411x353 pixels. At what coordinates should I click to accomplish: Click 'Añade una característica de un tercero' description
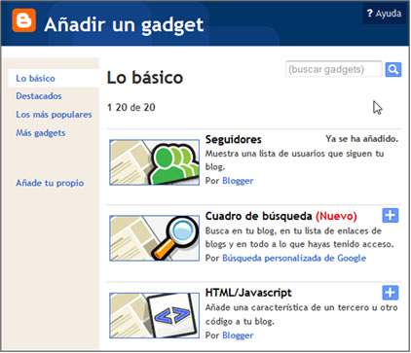pyautogui.click(x=301, y=314)
